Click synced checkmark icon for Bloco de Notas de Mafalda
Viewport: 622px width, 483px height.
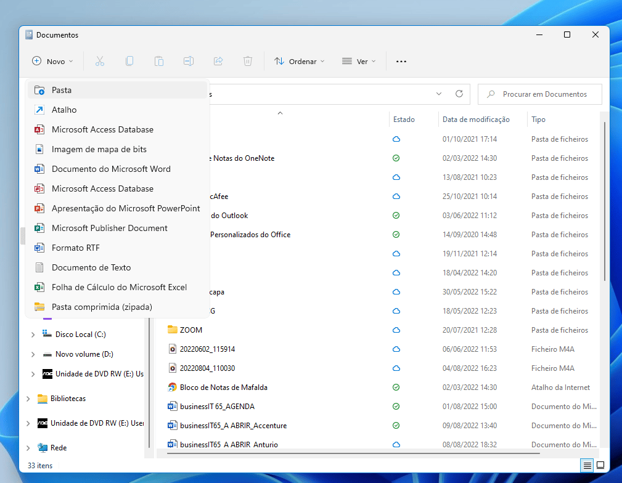(x=396, y=388)
